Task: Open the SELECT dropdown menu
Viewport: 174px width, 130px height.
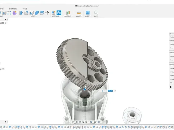Action: [96, 16]
